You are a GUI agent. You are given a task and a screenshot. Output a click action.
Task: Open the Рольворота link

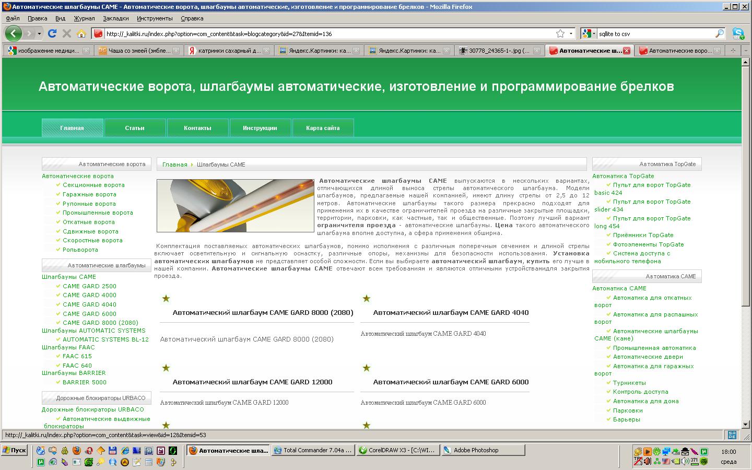[x=80, y=250]
